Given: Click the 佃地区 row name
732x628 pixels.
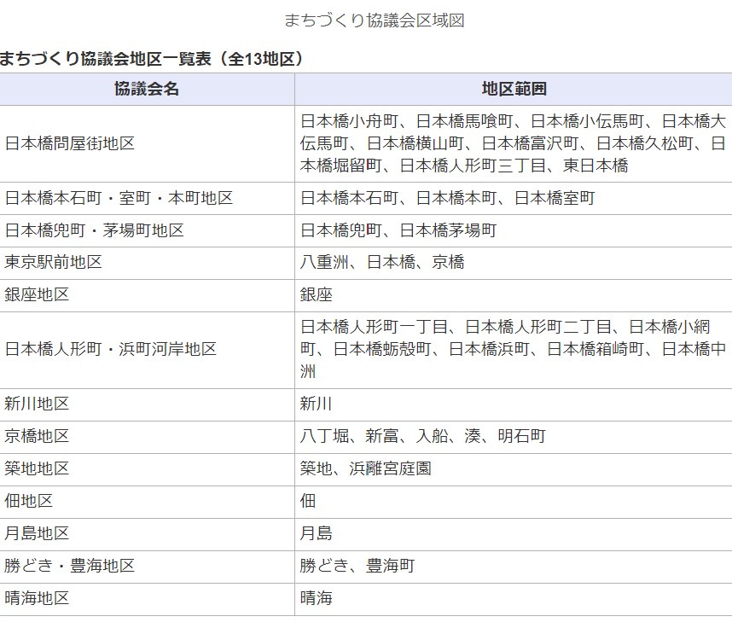Looking at the screenshot, I should click(29, 502).
